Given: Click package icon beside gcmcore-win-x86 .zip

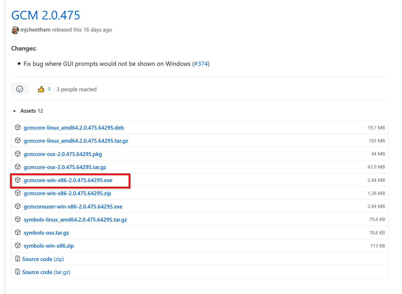Looking at the screenshot, I should pos(18,193).
